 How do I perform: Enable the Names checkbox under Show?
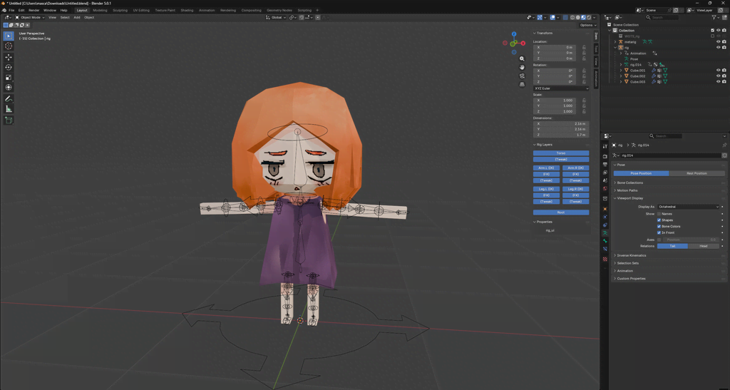pos(659,214)
